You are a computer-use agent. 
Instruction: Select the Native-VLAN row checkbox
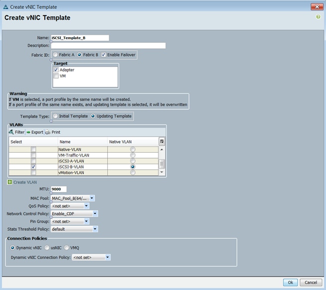point(33,149)
